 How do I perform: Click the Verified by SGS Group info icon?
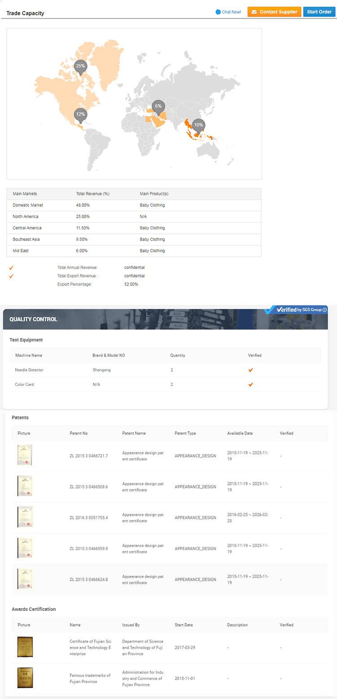[x=325, y=310]
